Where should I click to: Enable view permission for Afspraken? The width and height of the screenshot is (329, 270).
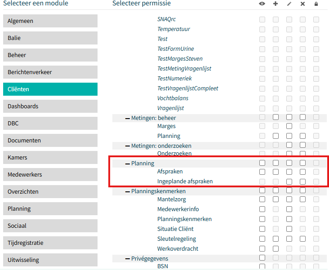point(262,172)
